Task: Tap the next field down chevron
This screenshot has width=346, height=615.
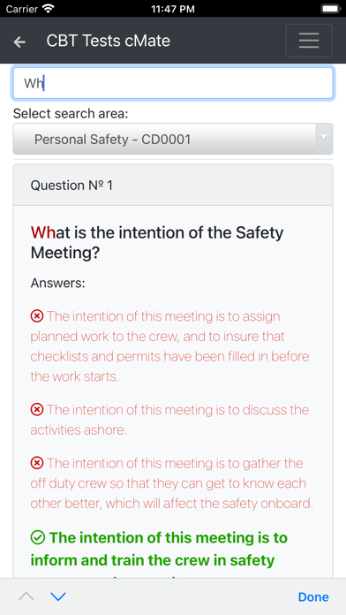Action: [58, 596]
